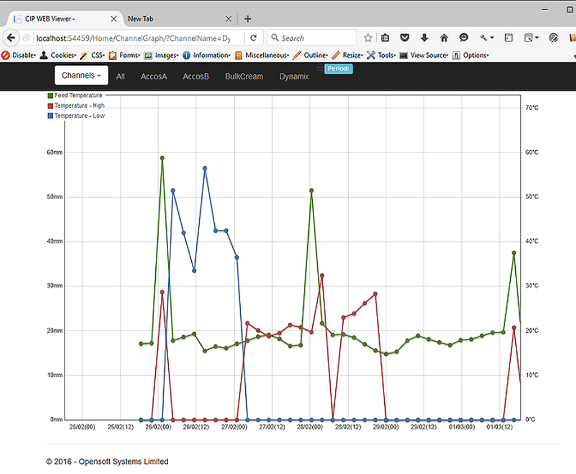Reload the page with the refresh button
576x474 pixels.
pos(254,38)
